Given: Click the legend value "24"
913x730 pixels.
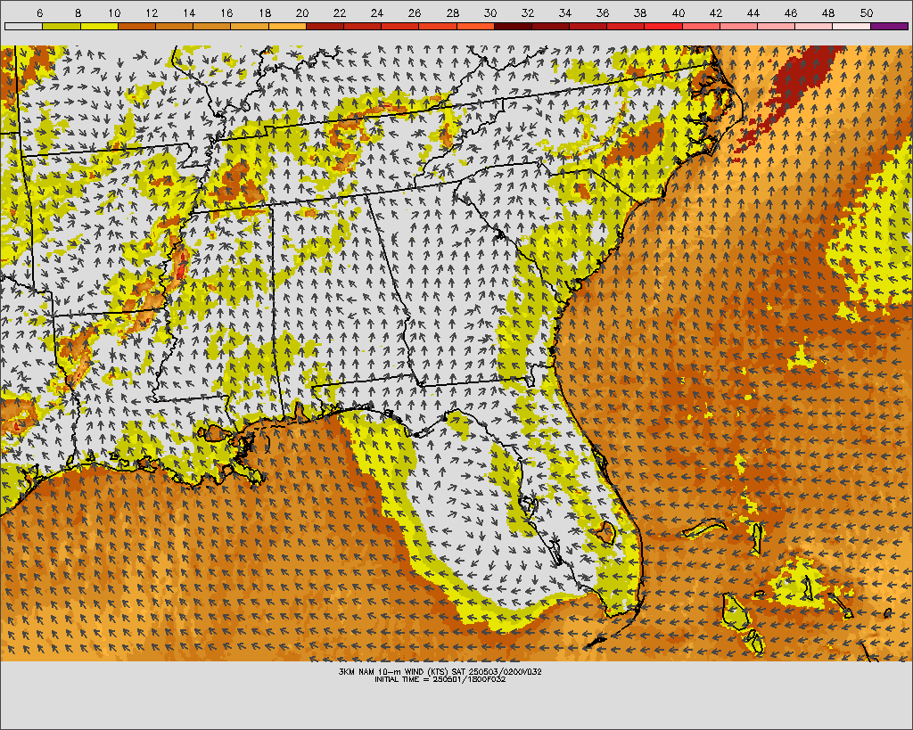Looking at the screenshot, I should [x=377, y=13].
